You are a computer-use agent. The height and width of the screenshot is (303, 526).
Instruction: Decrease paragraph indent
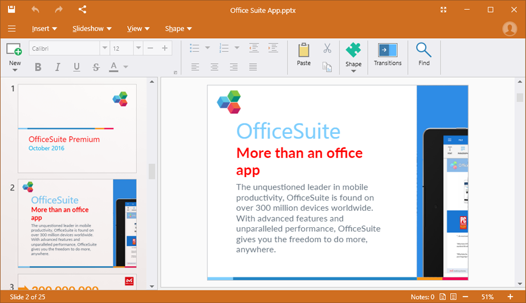pos(254,48)
